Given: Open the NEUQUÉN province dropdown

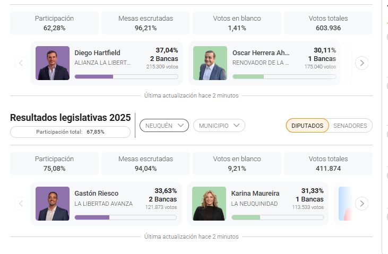Looking at the screenshot, I should [164, 126].
